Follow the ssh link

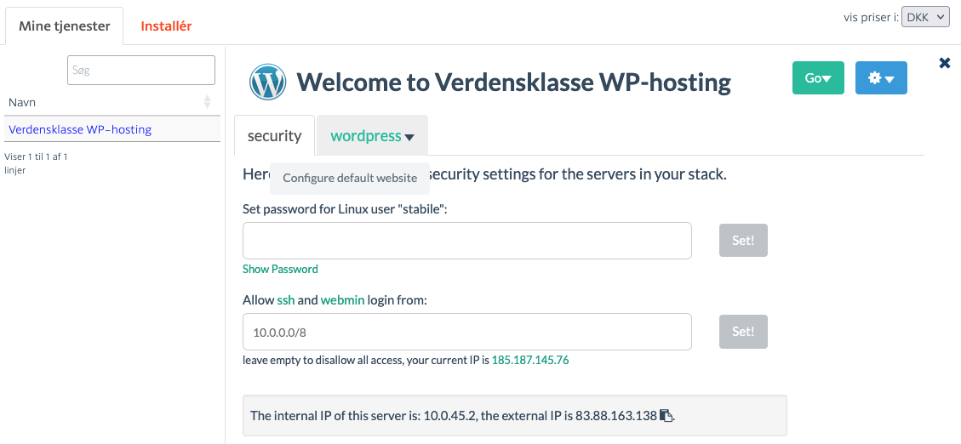coord(286,300)
